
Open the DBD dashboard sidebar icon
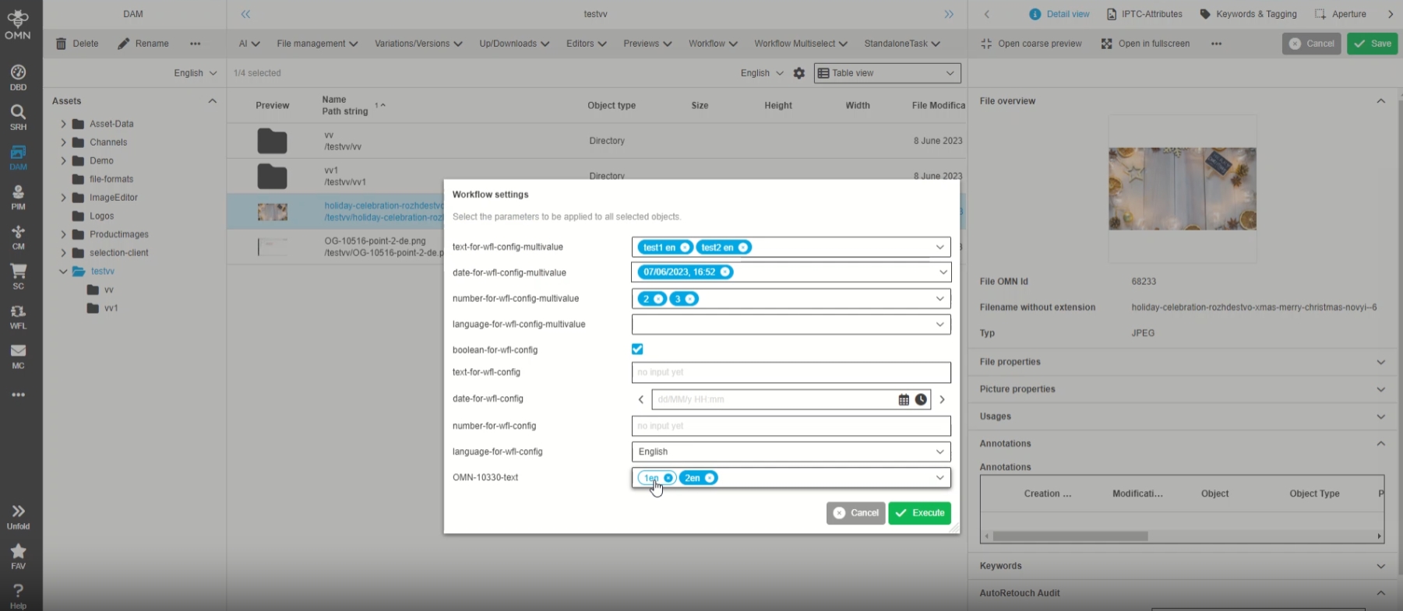click(18, 77)
